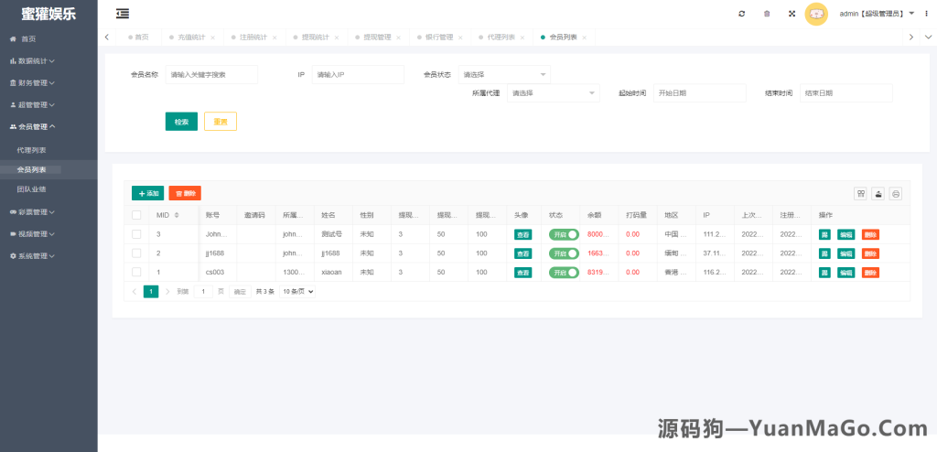The height and width of the screenshot is (452, 937).
Task: Close the 银行管理 tab
Action: [x=460, y=38]
